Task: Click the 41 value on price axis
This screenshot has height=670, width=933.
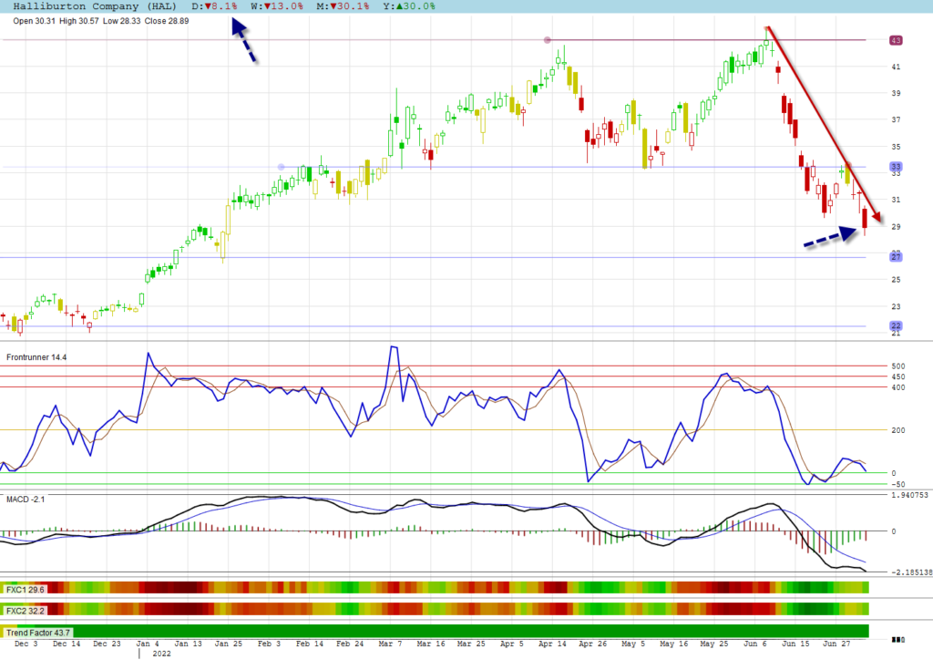Action: coord(896,67)
